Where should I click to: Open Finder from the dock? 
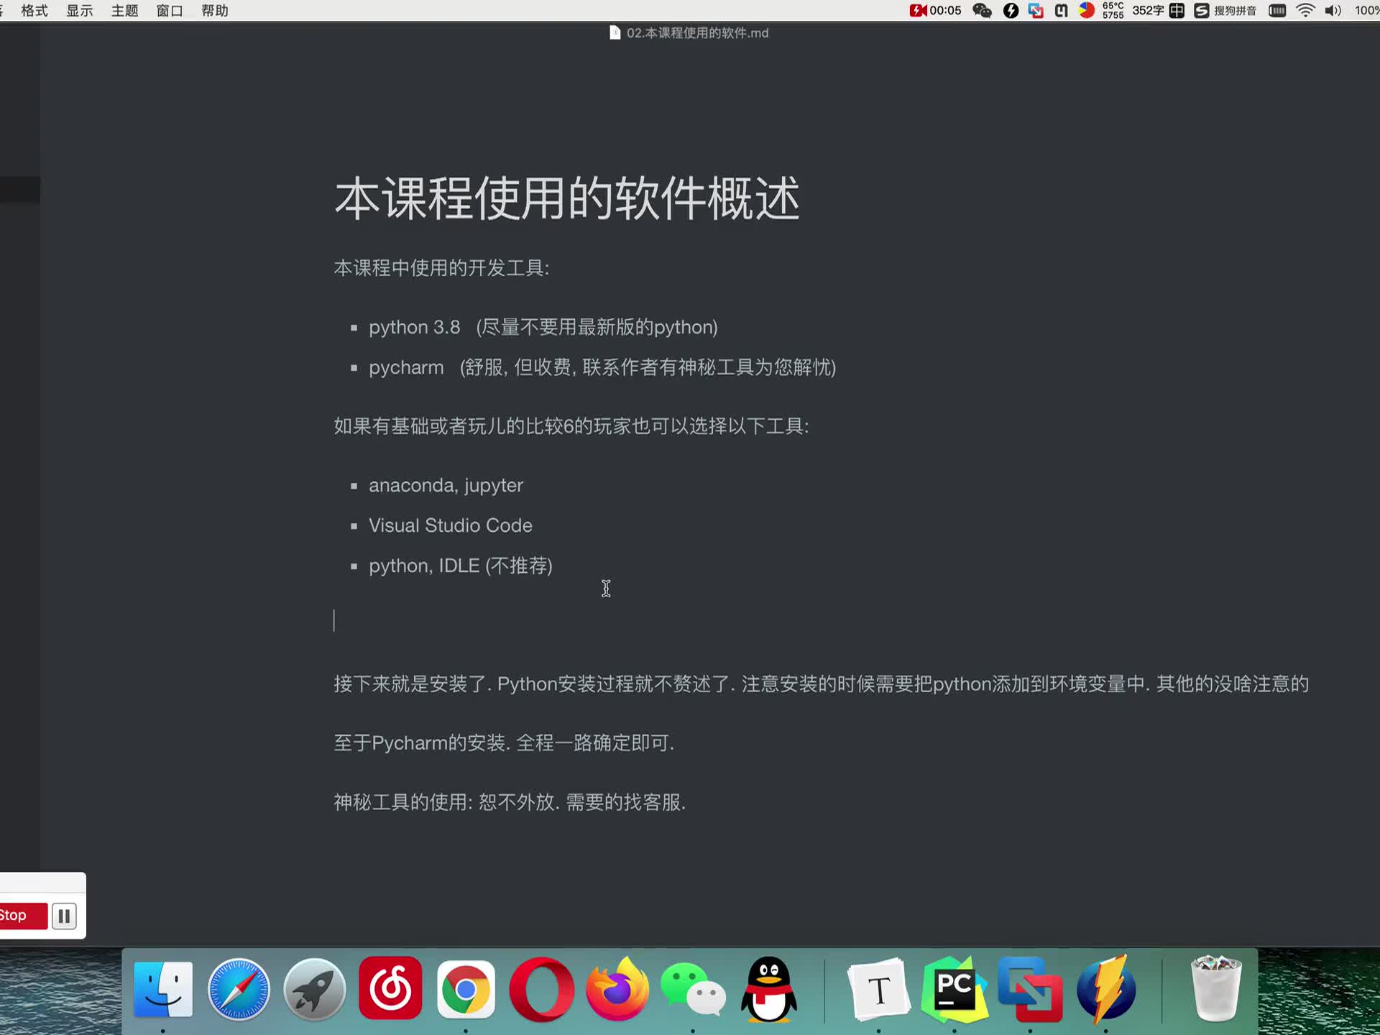tap(163, 990)
